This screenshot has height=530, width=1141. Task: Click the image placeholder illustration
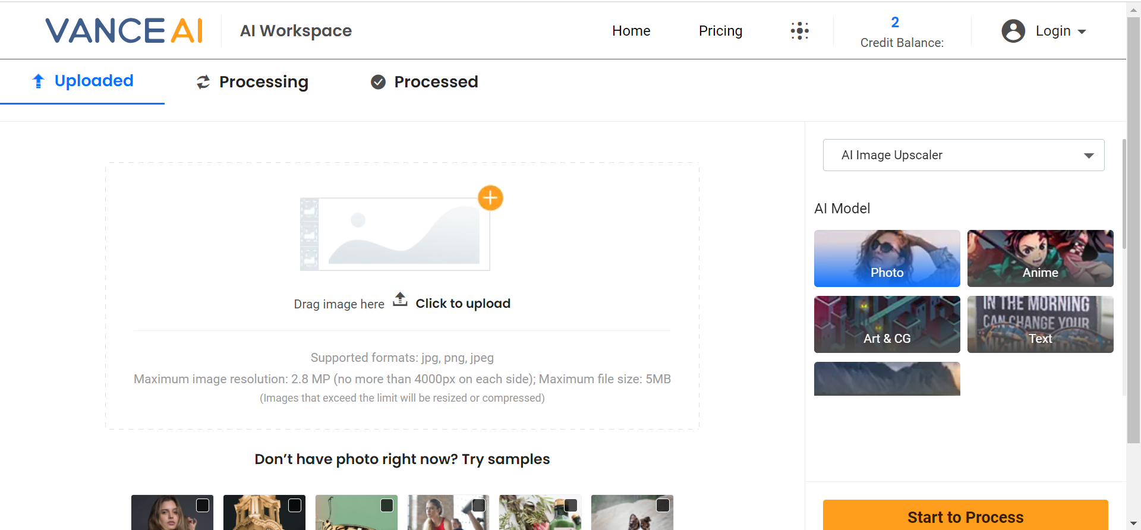click(395, 234)
